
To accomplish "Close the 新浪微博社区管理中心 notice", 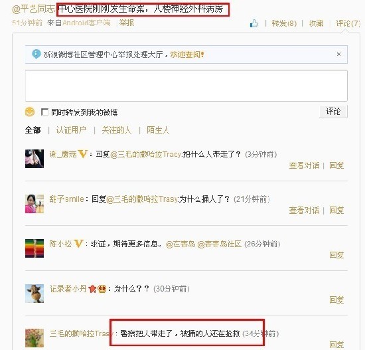I will pos(338,54).
